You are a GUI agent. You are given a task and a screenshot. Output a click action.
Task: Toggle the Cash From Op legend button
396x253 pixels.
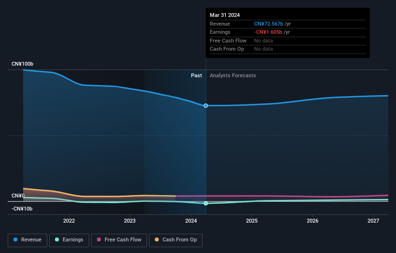click(x=176, y=240)
